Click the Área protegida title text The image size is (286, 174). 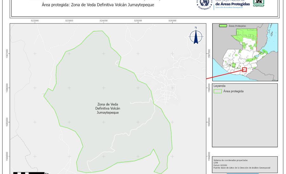point(100,5)
